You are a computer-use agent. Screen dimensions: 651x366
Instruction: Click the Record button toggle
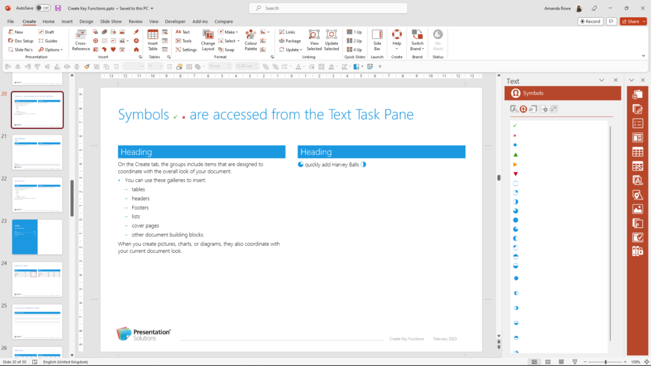click(x=590, y=20)
